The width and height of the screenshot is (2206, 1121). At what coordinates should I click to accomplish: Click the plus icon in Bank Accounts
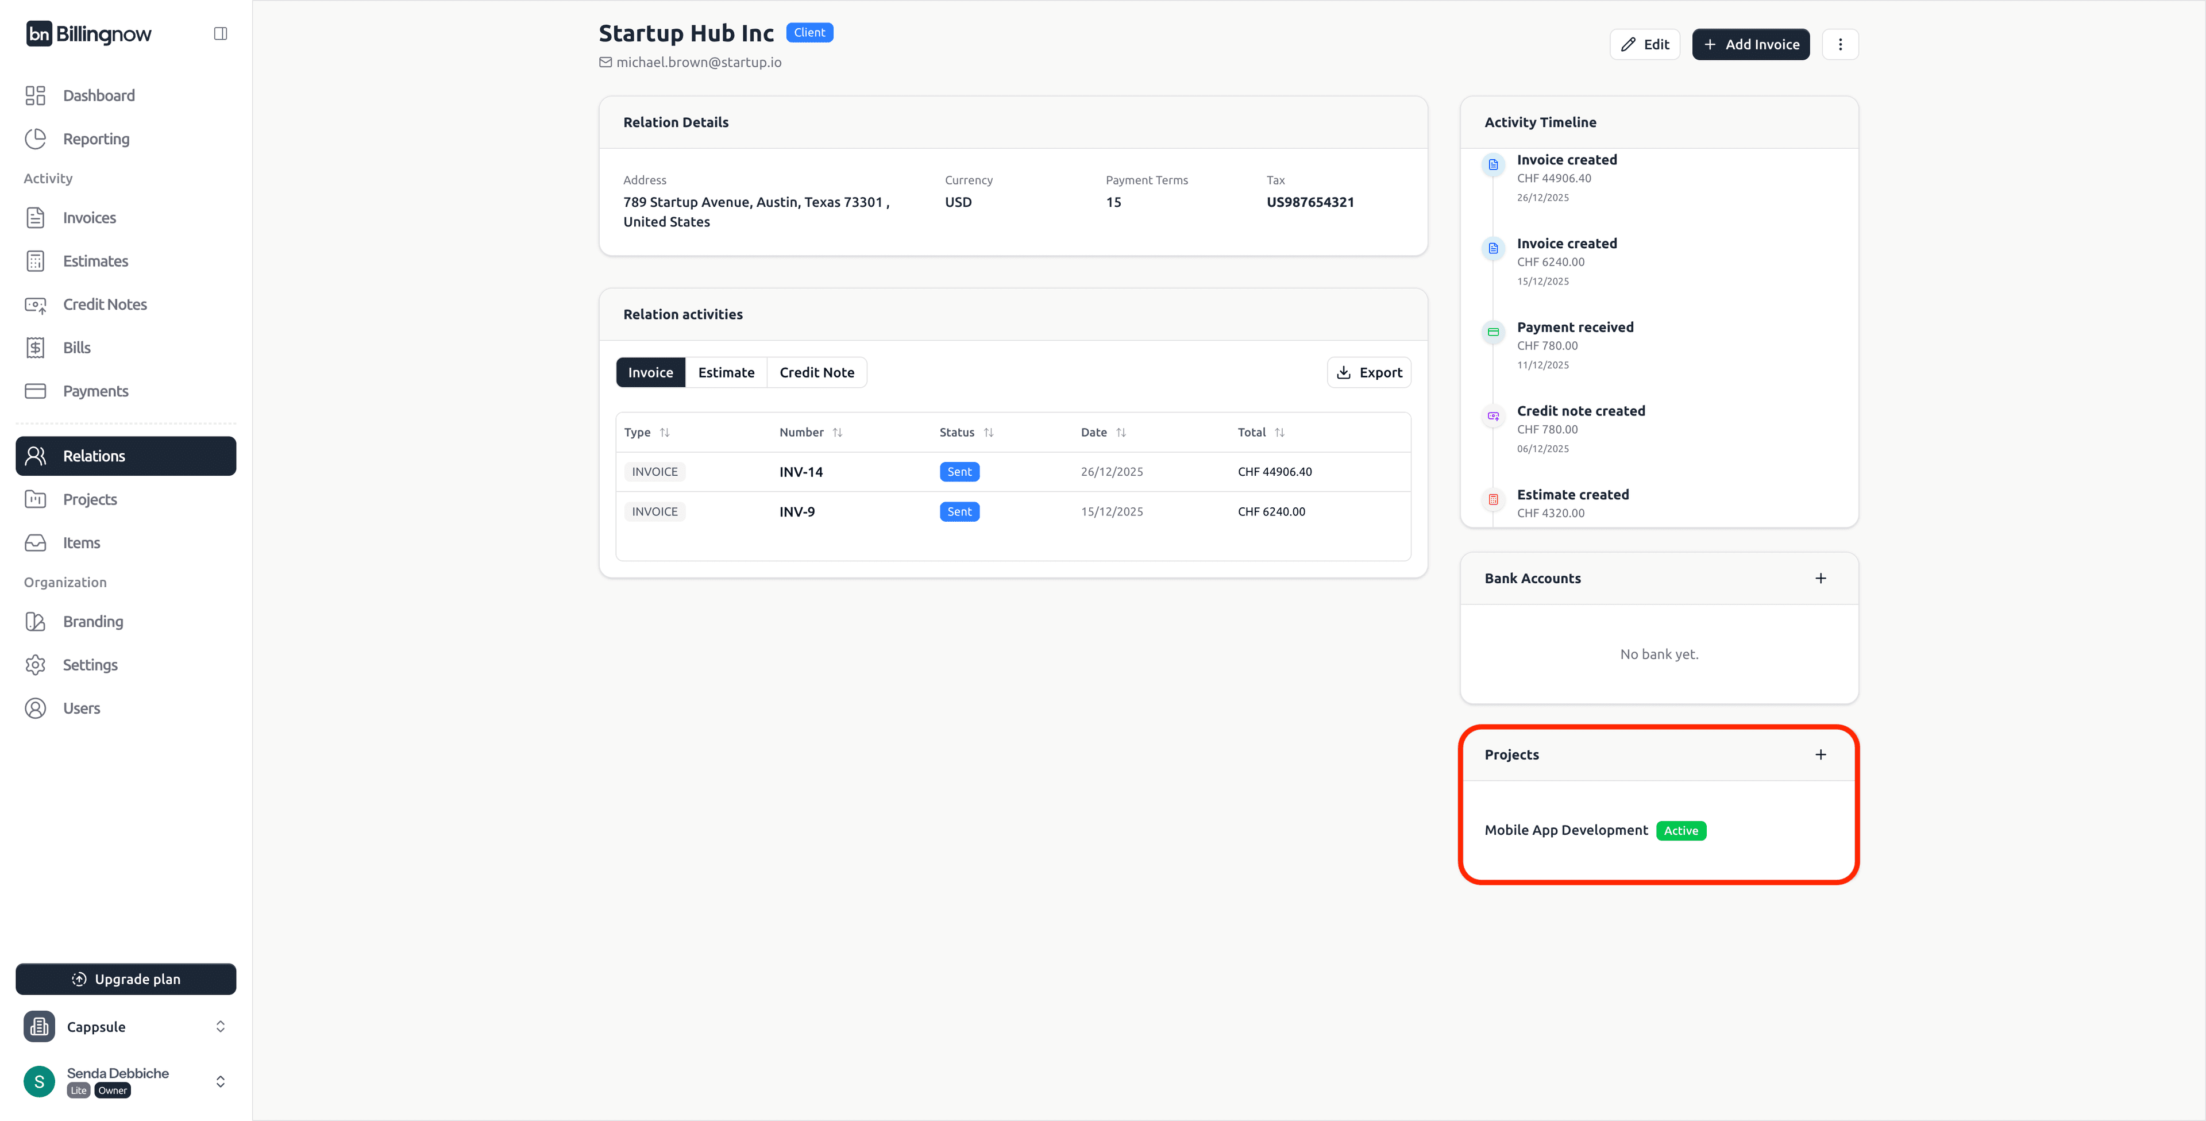point(1821,578)
